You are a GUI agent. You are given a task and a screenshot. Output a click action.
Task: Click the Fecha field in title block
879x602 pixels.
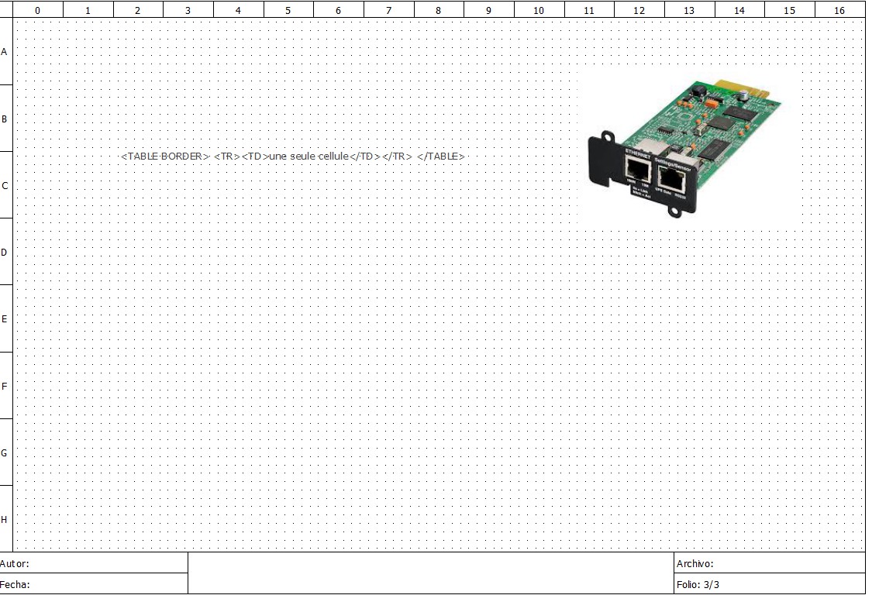(94, 584)
